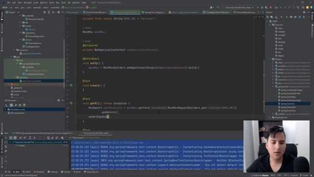Open the Problems tool window
Viewport: 314px width, 177px height.
(39, 172)
